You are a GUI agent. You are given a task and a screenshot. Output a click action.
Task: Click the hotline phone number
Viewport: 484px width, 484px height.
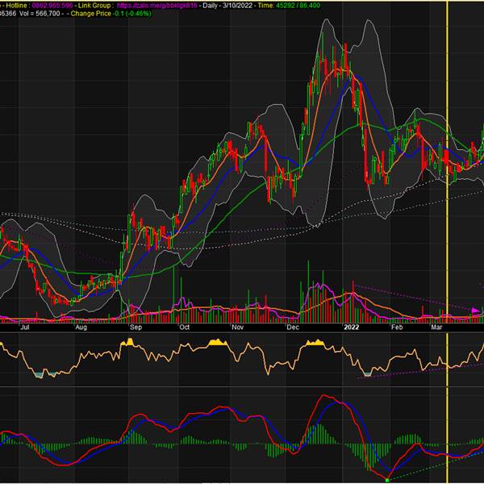[53, 5]
